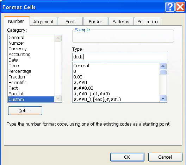Close the Format Cells dialog

pos(180,7)
